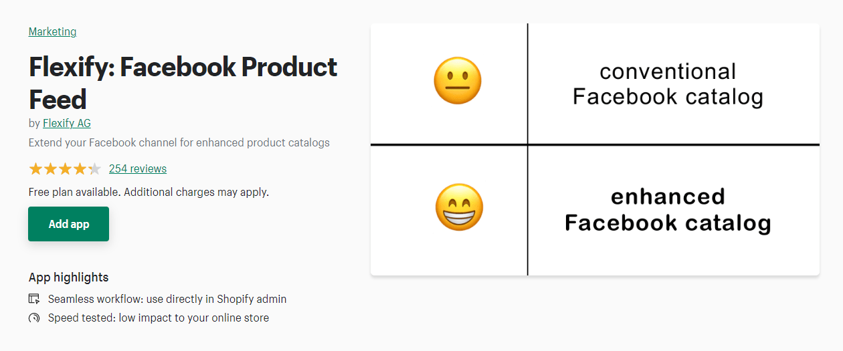Click the fourth gold rating star
The image size is (843, 351).
[x=80, y=168]
